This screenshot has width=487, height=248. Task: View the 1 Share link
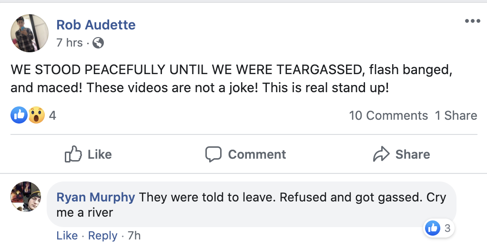click(456, 115)
